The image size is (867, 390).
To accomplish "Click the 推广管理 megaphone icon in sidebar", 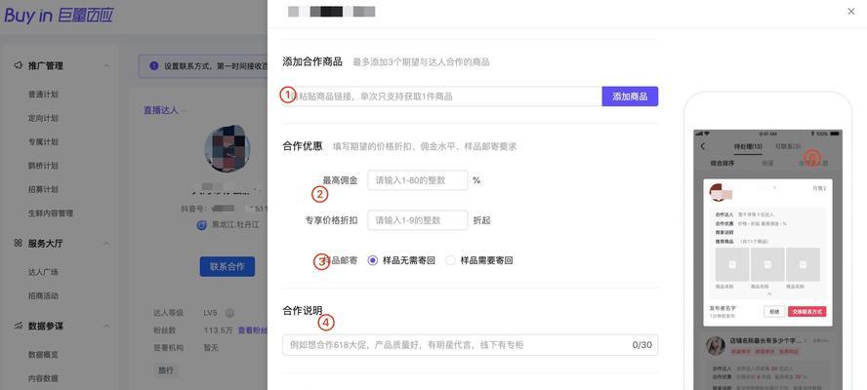I will [x=19, y=65].
